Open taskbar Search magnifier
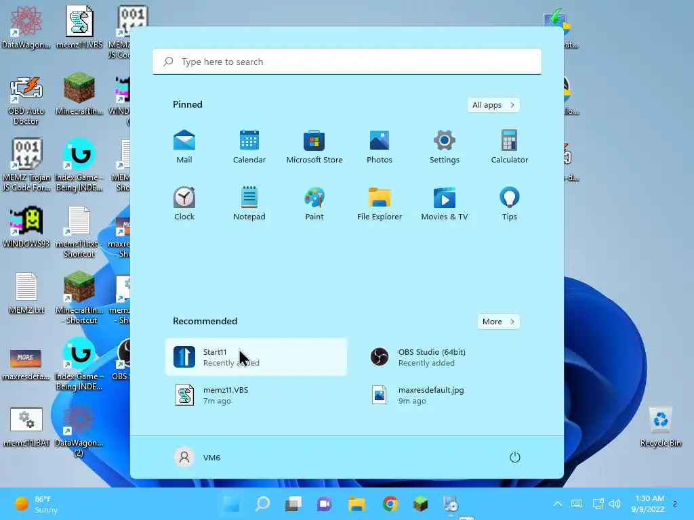The height and width of the screenshot is (520, 694). click(x=262, y=504)
